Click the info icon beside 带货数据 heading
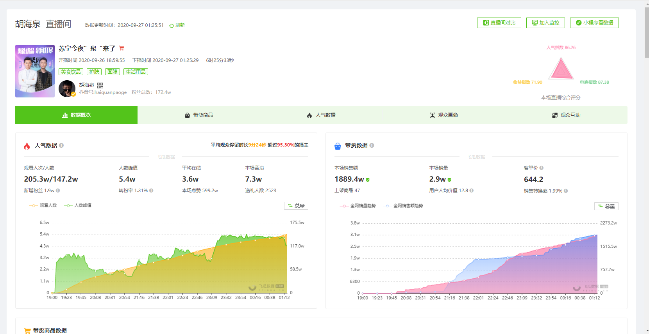Image resolution: width=649 pixels, height=334 pixels. point(372,145)
